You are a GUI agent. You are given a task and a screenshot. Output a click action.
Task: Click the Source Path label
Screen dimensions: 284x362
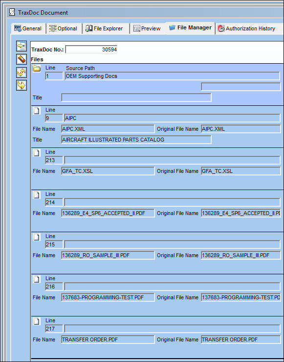[x=80, y=68]
